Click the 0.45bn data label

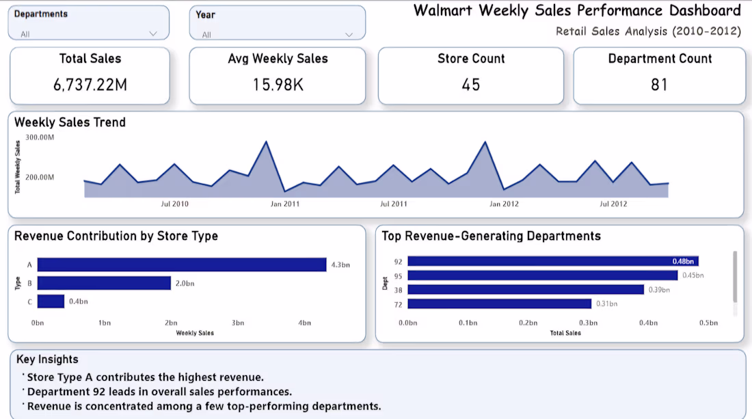point(693,275)
